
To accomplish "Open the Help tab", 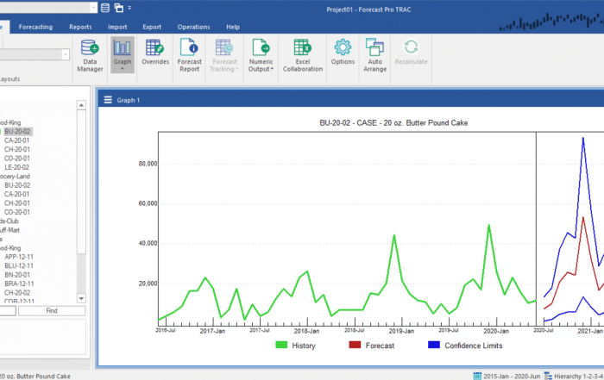I will point(233,27).
